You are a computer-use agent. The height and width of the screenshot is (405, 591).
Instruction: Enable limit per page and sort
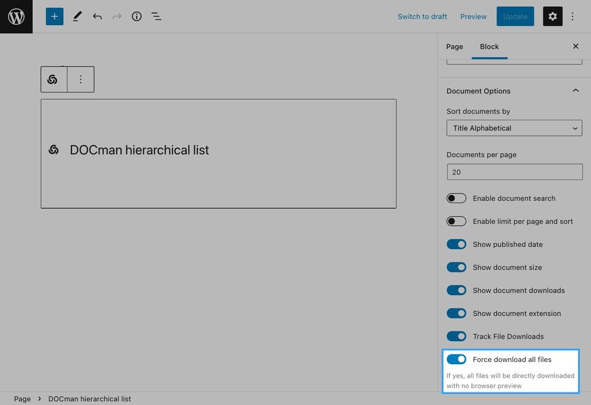[x=457, y=221]
